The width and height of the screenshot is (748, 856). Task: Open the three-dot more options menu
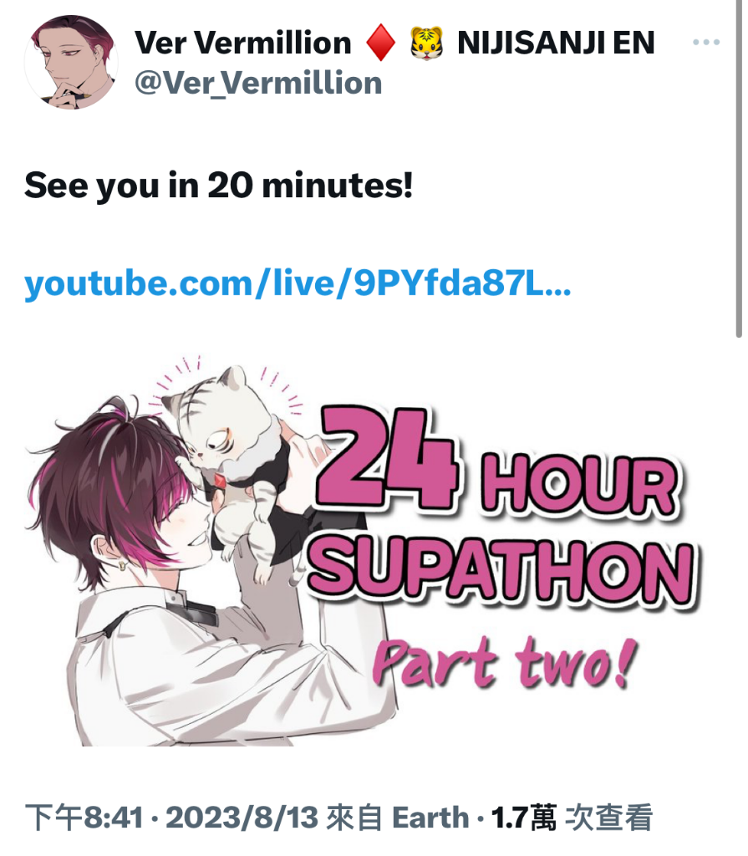coord(706,42)
